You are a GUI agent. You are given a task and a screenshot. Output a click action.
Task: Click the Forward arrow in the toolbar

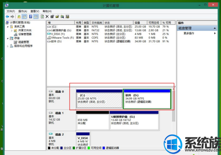tap(12, 17)
